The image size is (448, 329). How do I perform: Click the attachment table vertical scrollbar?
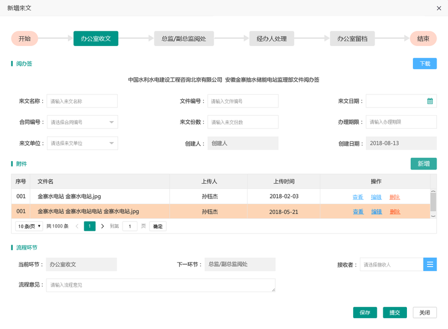(x=433, y=202)
